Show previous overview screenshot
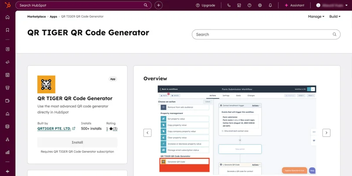The width and height of the screenshot is (352, 176). (147, 133)
